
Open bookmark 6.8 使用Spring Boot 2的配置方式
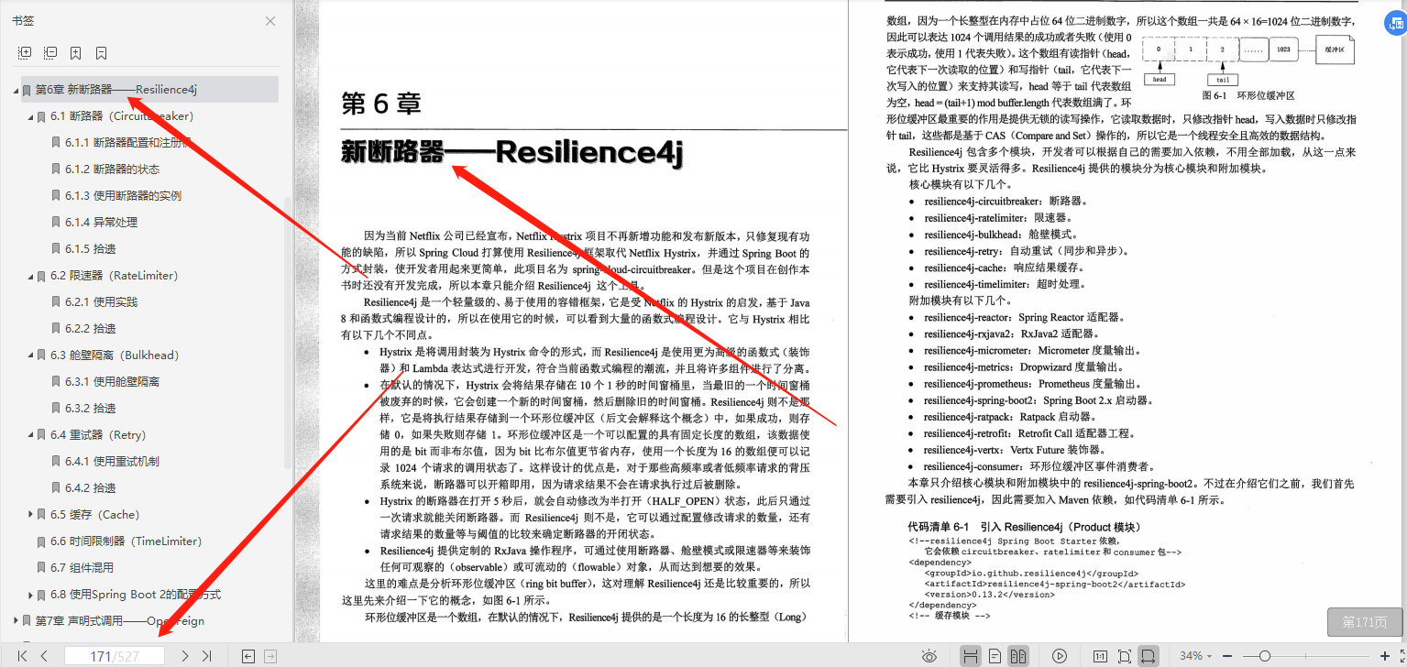pyautogui.click(x=136, y=595)
